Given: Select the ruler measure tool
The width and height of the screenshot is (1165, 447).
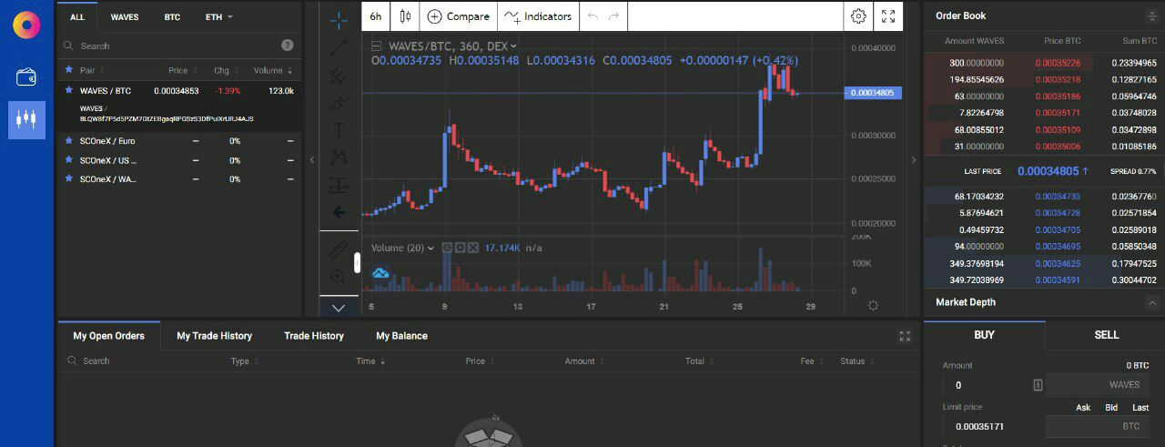Looking at the screenshot, I should coord(339,249).
